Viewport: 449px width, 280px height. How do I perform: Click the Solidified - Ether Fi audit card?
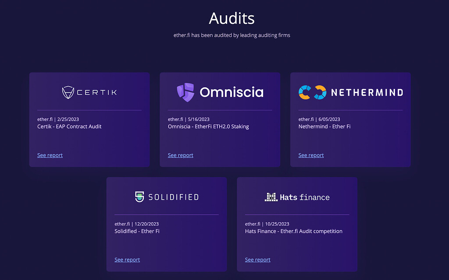[167, 224]
